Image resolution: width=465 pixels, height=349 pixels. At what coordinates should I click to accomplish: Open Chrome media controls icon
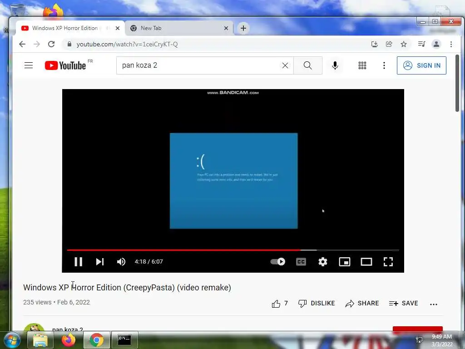tap(421, 44)
